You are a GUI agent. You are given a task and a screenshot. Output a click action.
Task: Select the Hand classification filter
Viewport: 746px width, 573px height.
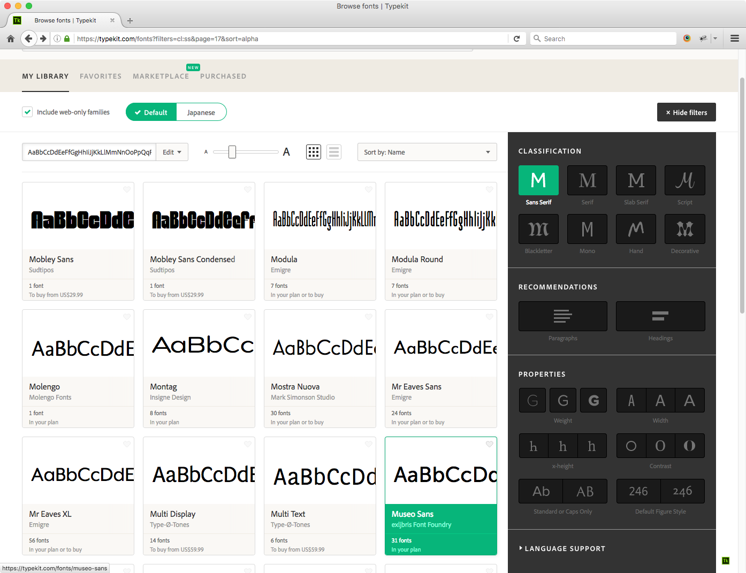[636, 229]
